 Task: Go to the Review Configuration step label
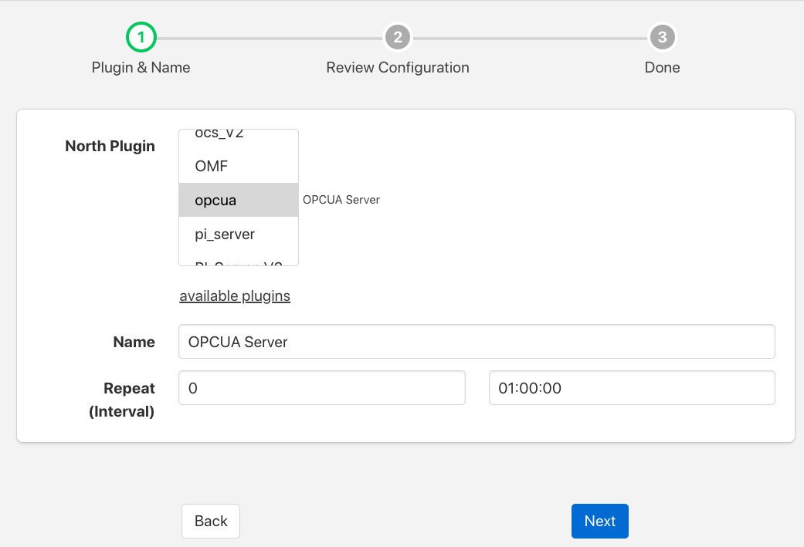(397, 68)
